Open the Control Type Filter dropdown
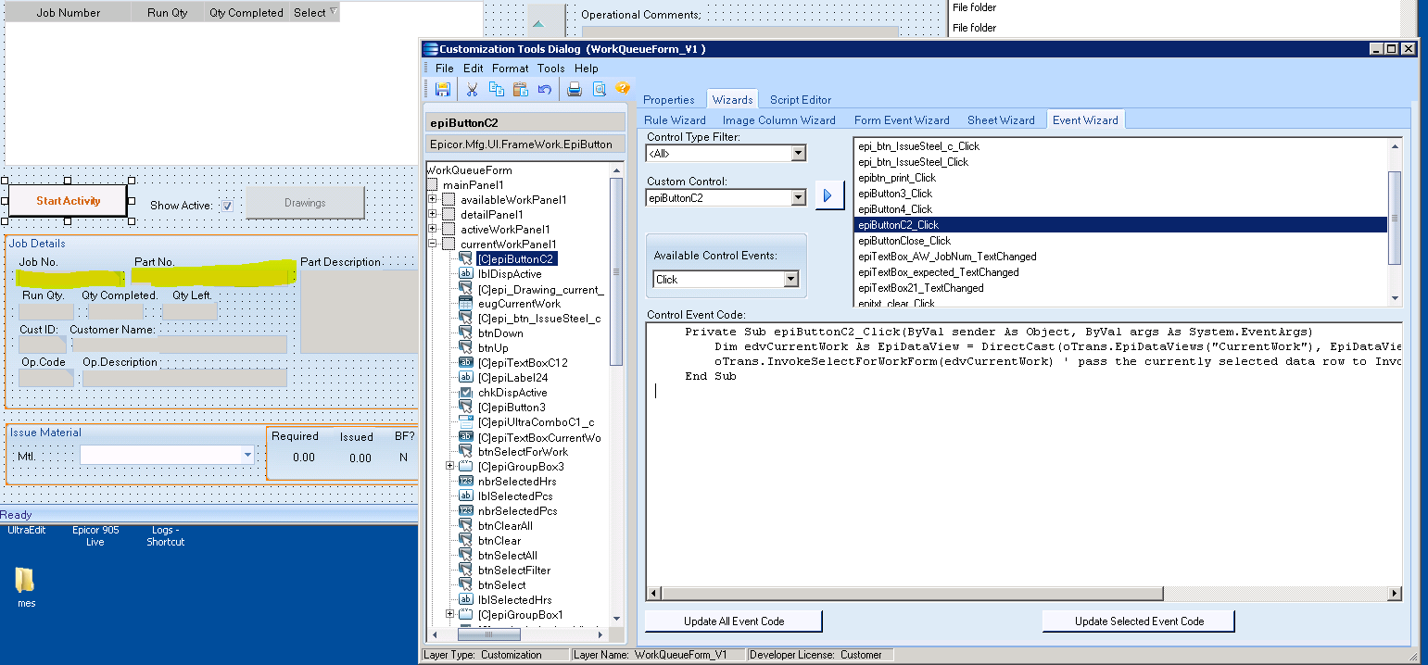1428x665 pixels. pos(799,154)
